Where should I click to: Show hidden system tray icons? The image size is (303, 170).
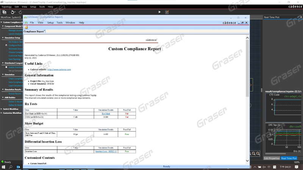pyautogui.click(x=255, y=167)
